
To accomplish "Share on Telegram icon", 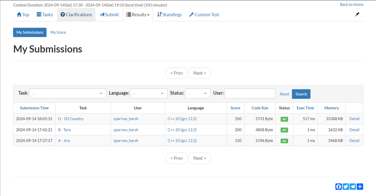I will [353, 187].
